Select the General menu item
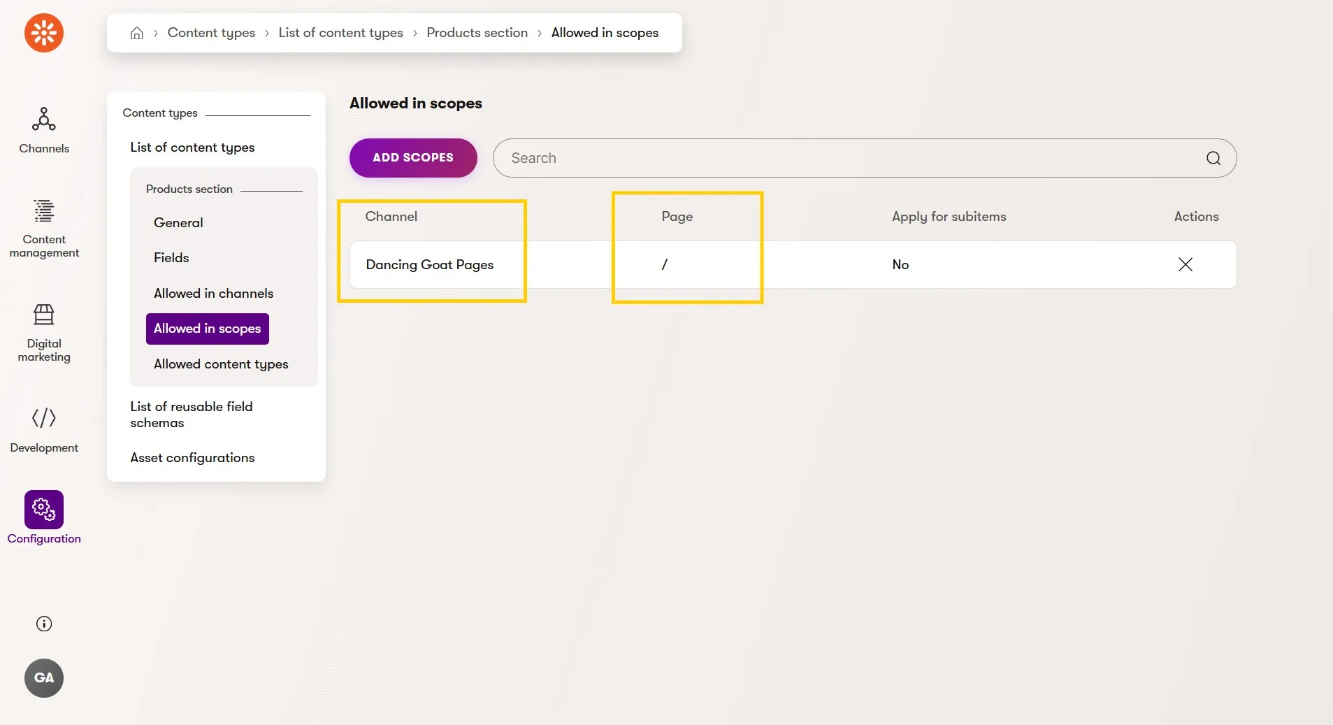Image resolution: width=1333 pixels, height=725 pixels. tap(178, 222)
